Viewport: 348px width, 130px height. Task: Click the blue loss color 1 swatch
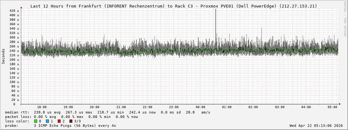pyautogui.click(x=47, y=121)
